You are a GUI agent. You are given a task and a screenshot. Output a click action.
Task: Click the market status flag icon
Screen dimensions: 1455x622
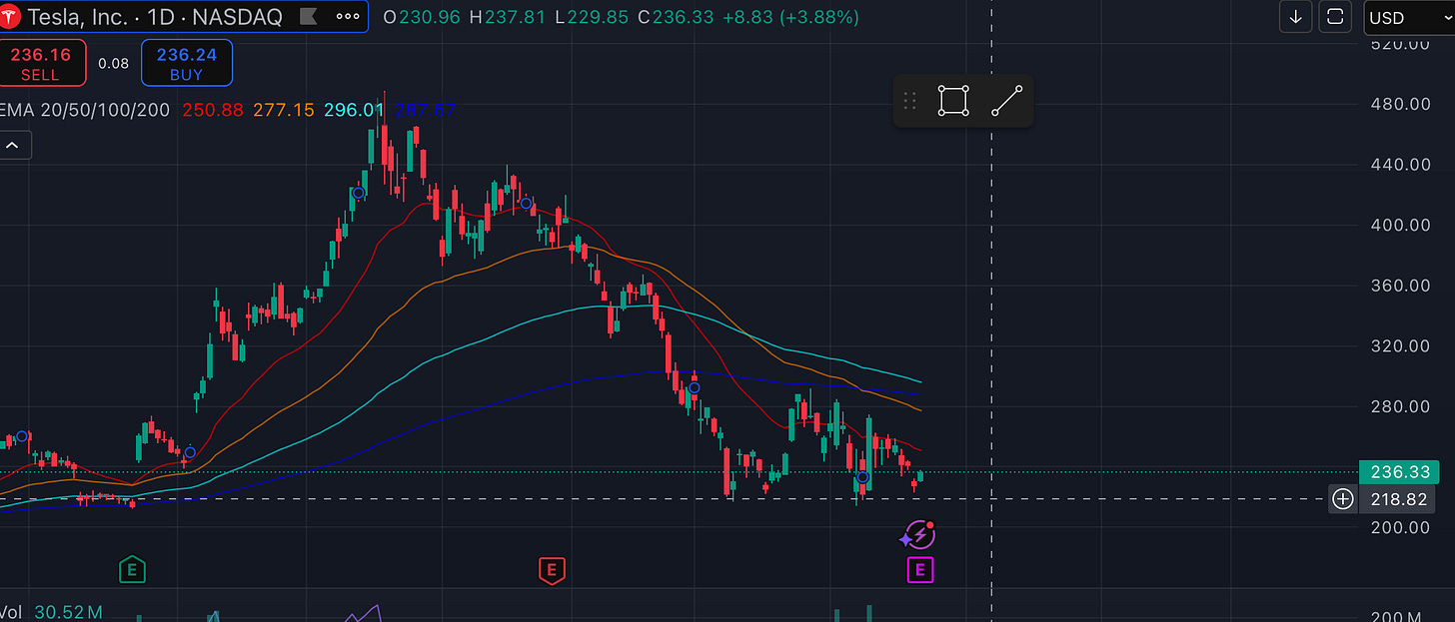(x=308, y=17)
